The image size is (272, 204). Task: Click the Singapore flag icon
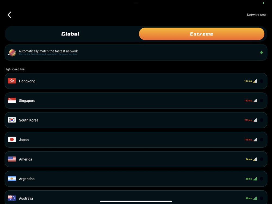pos(12,100)
